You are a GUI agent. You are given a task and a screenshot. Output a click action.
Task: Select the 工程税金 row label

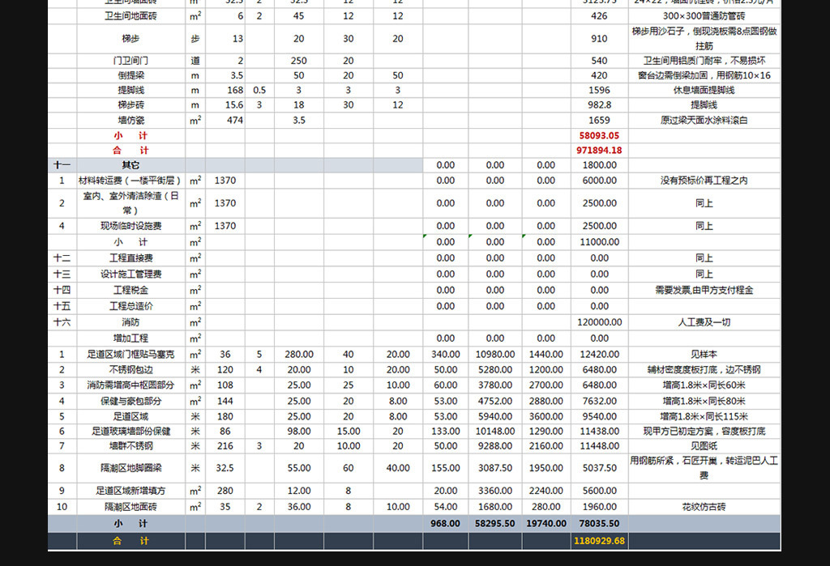[130, 290]
